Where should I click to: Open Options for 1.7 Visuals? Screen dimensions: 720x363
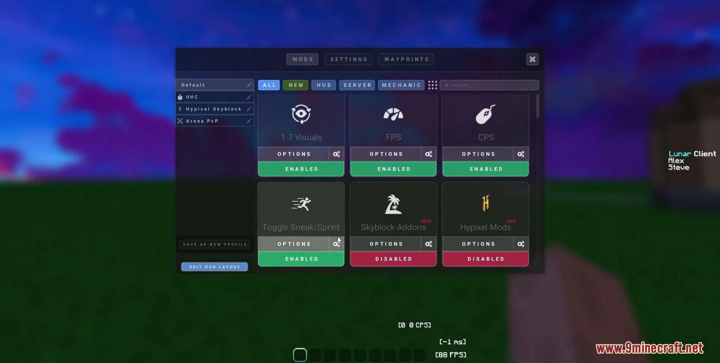click(x=294, y=154)
